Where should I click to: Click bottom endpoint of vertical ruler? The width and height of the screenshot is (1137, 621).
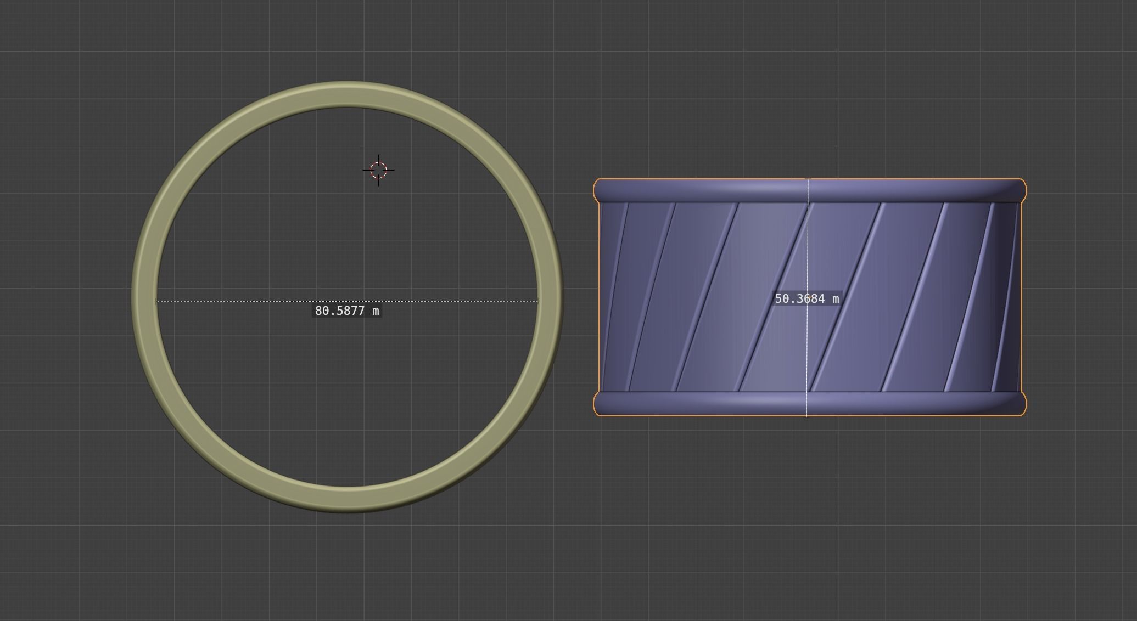(x=806, y=416)
